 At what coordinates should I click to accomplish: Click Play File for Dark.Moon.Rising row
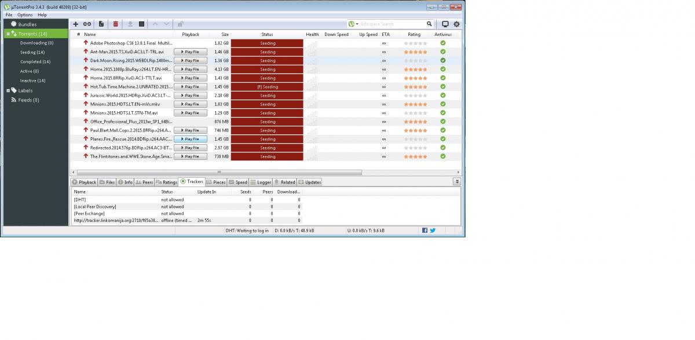[x=190, y=60]
